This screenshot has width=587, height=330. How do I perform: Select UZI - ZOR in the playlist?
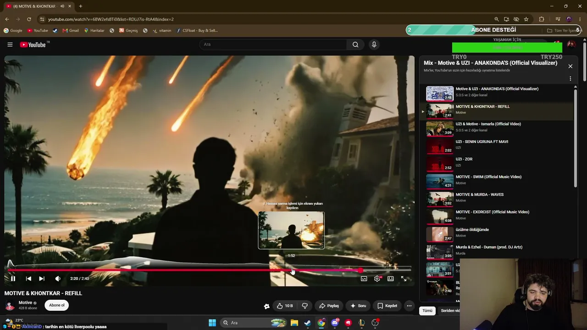pyautogui.click(x=498, y=163)
